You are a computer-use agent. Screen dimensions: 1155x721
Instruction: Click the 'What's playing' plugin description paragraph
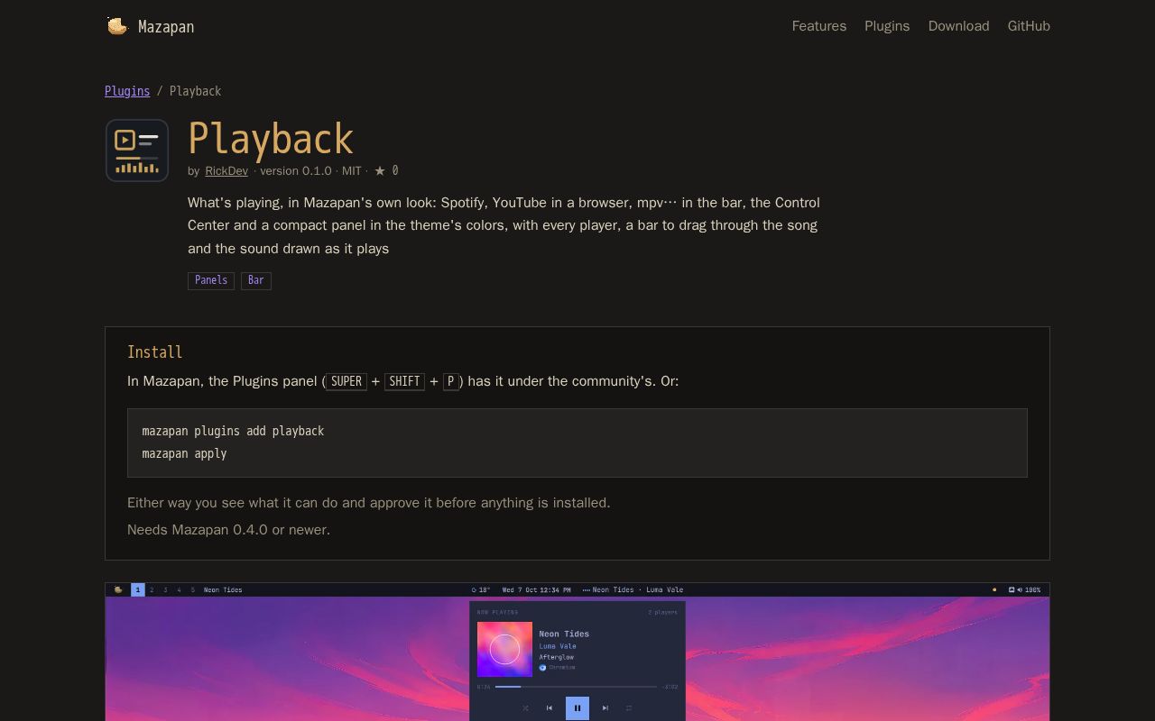click(x=504, y=225)
